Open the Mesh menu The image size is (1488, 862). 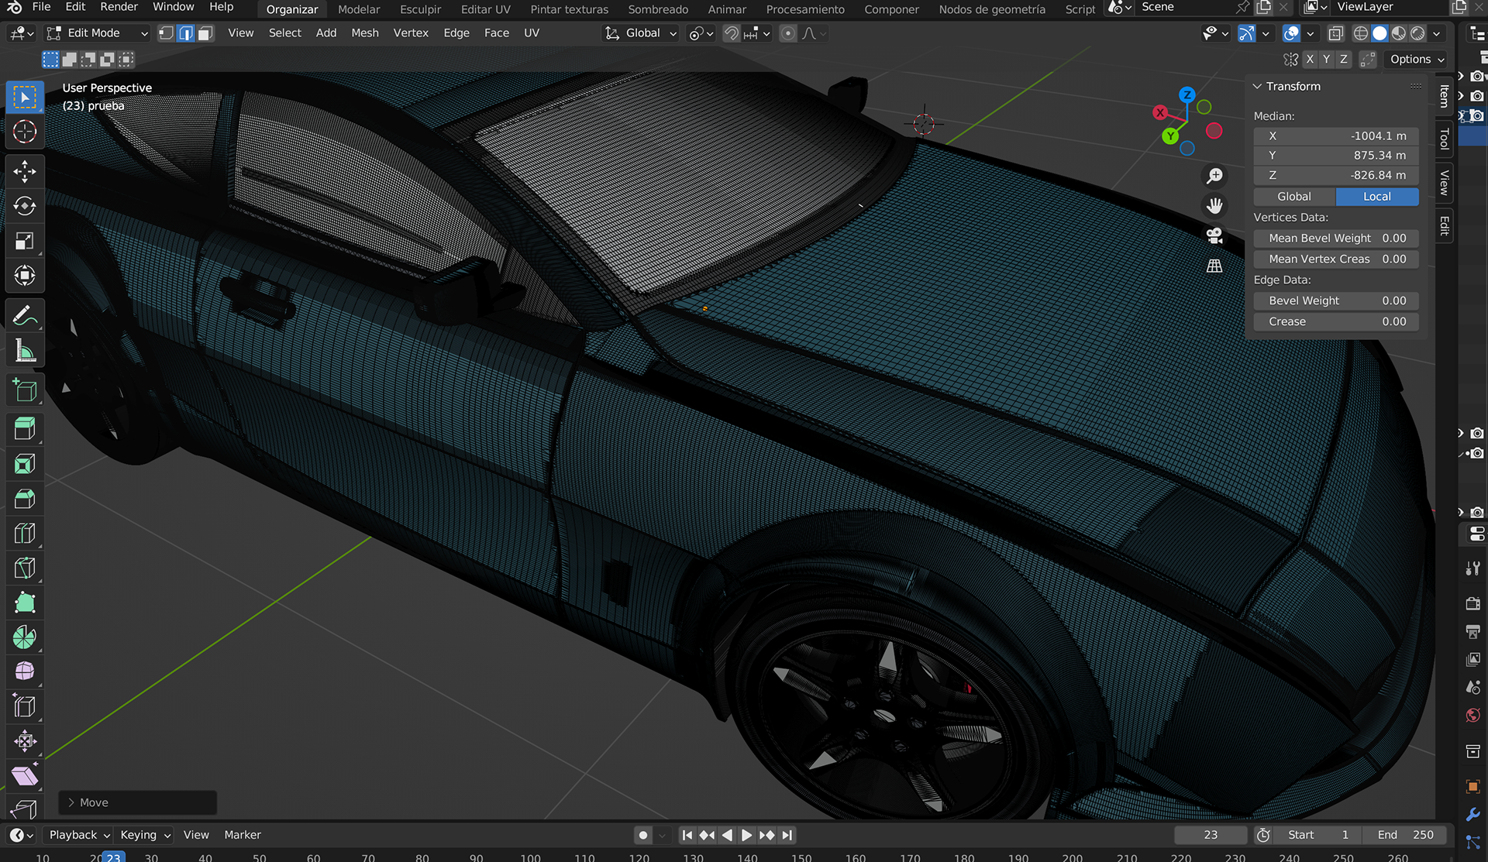point(364,33)
